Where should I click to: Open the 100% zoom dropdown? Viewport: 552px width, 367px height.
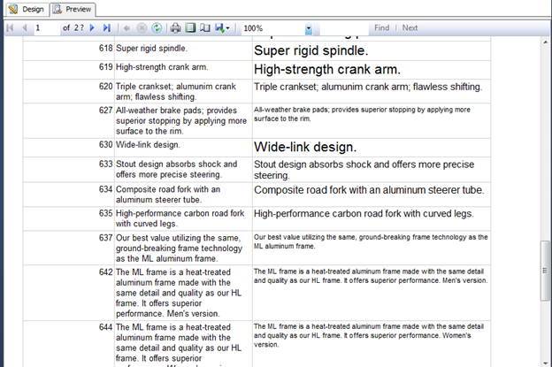pos(309,28)
